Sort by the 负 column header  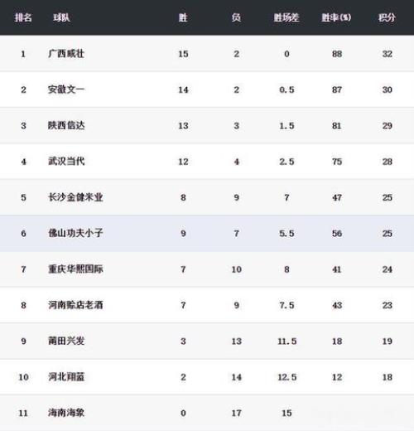[236, 17]
